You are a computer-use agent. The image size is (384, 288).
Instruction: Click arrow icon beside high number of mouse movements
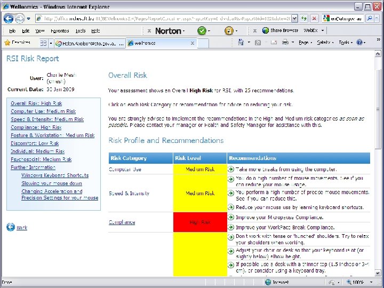tap(231, 179)
